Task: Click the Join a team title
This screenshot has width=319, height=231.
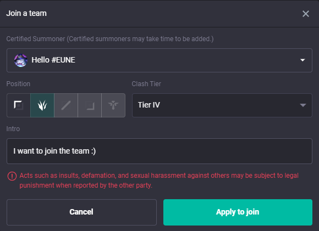Action: (x=26, y=13)
